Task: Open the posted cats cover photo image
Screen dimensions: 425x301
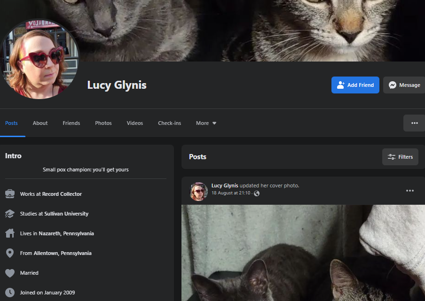Action: [x=303, y=253]
